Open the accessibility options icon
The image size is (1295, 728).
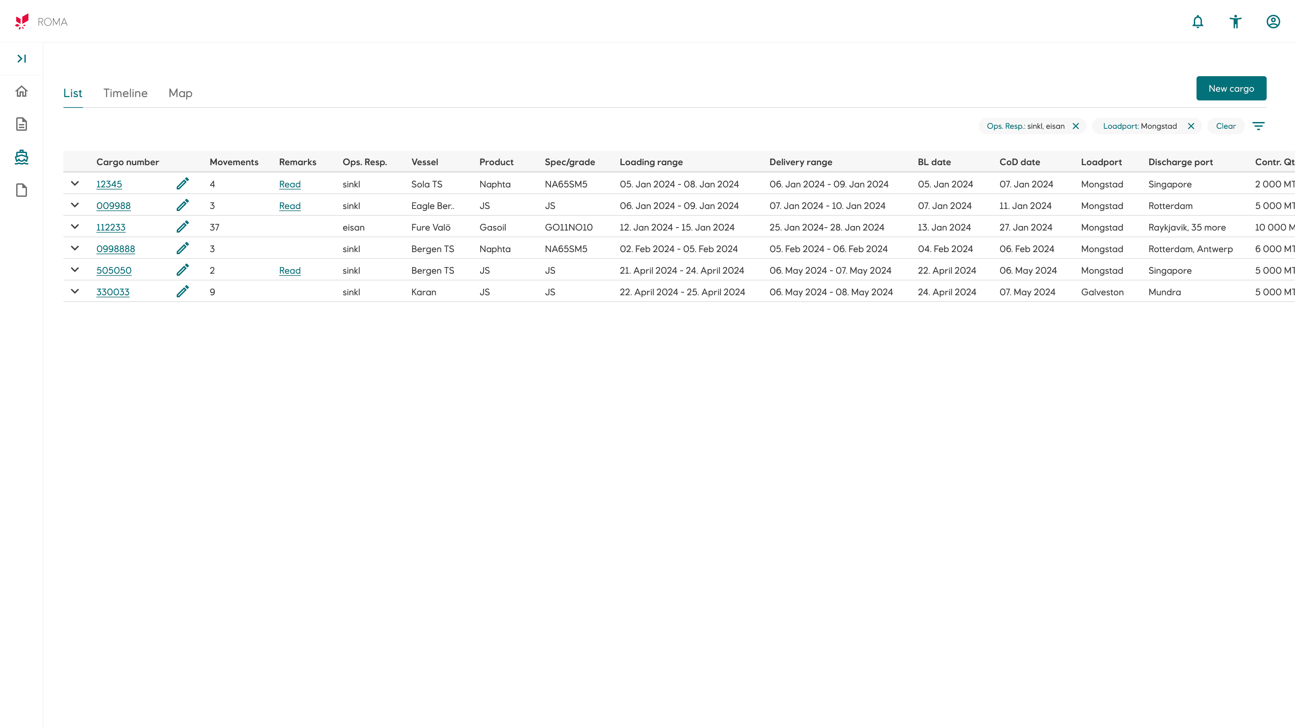tap(1235, 22)
